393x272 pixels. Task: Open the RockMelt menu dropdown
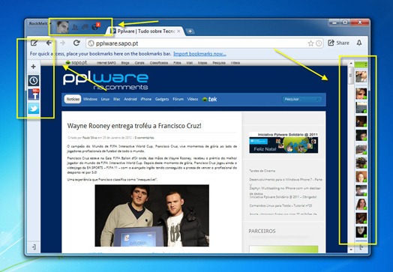[x=40, y=23]
